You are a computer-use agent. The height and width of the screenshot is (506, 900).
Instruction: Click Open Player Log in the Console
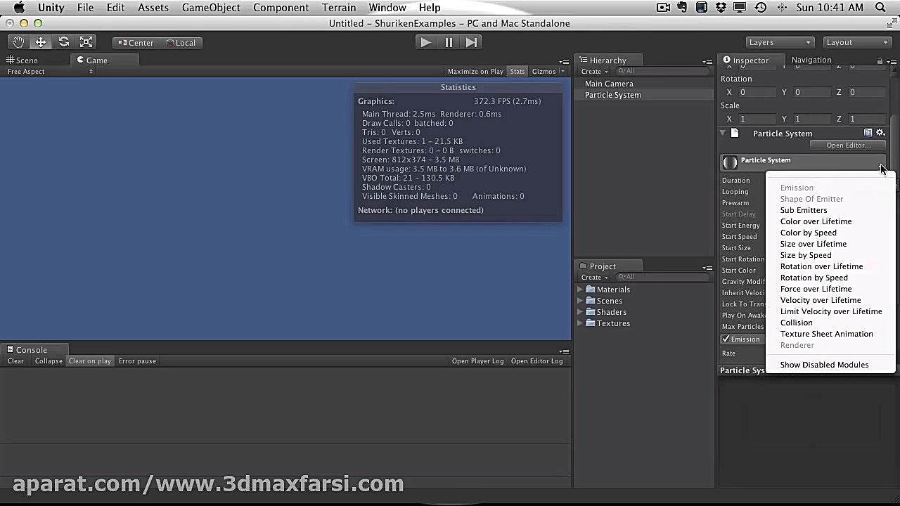click(x=477, y=361)
